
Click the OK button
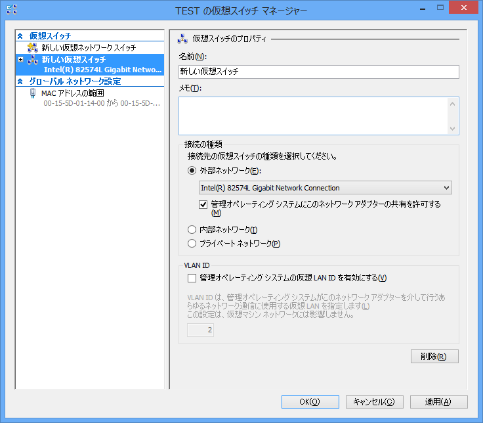pos(310,402)
